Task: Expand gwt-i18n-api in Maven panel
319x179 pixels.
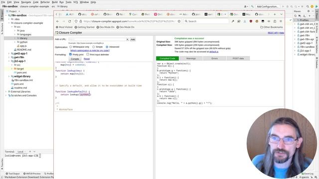Action: (295, 39)
